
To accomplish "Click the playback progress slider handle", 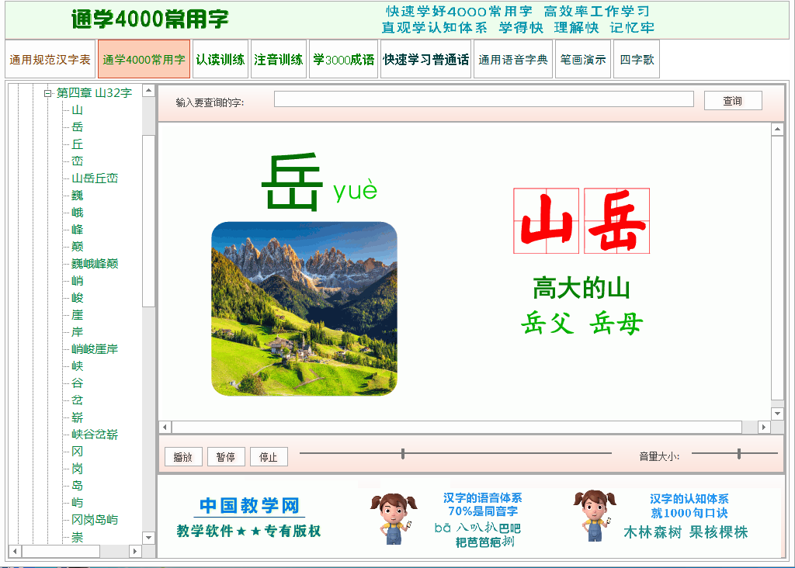I will pos(403,454).
